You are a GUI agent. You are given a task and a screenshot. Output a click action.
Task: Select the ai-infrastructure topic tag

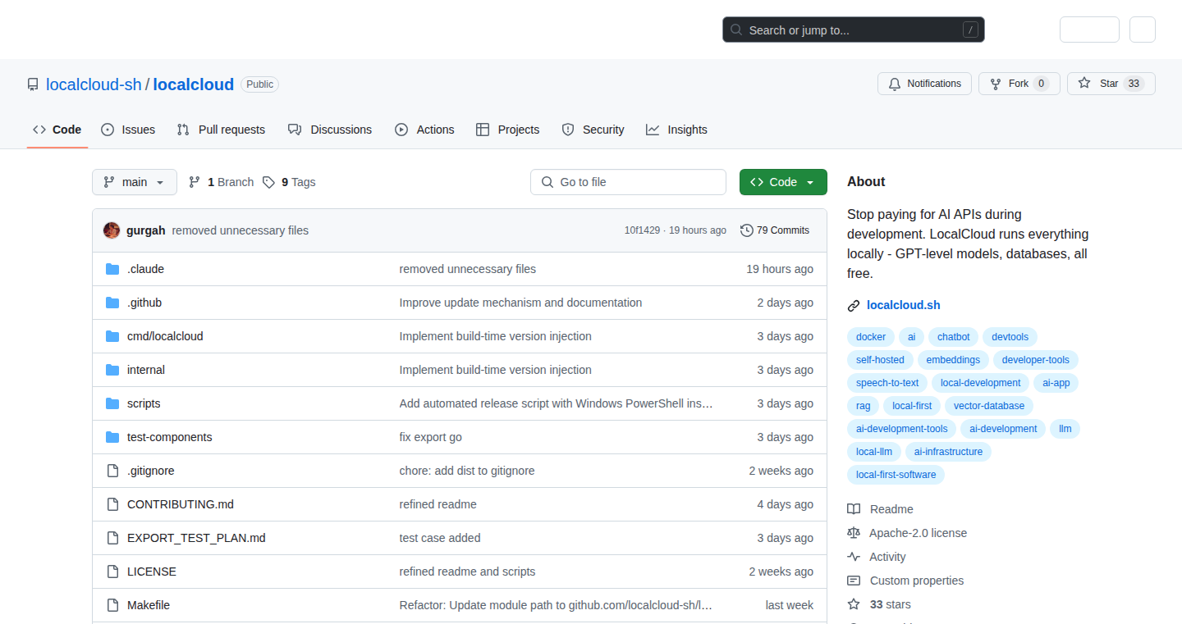tap(948, 452)
